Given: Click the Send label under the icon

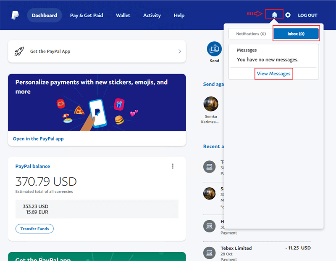Looking at the screenshot, I should click(214, 61).
